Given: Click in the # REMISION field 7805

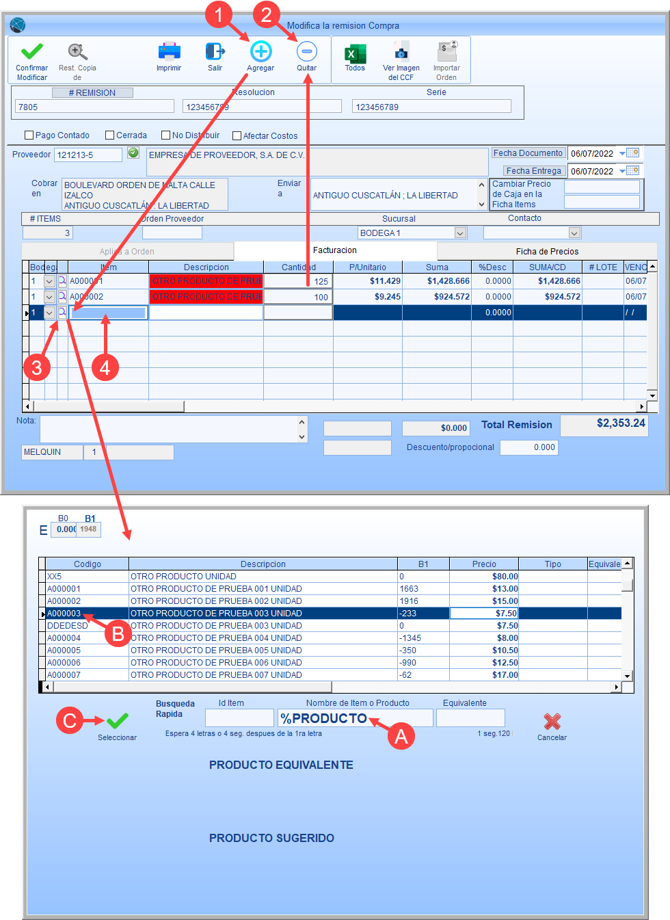Looking at the screenshot, I should (94, 107).
